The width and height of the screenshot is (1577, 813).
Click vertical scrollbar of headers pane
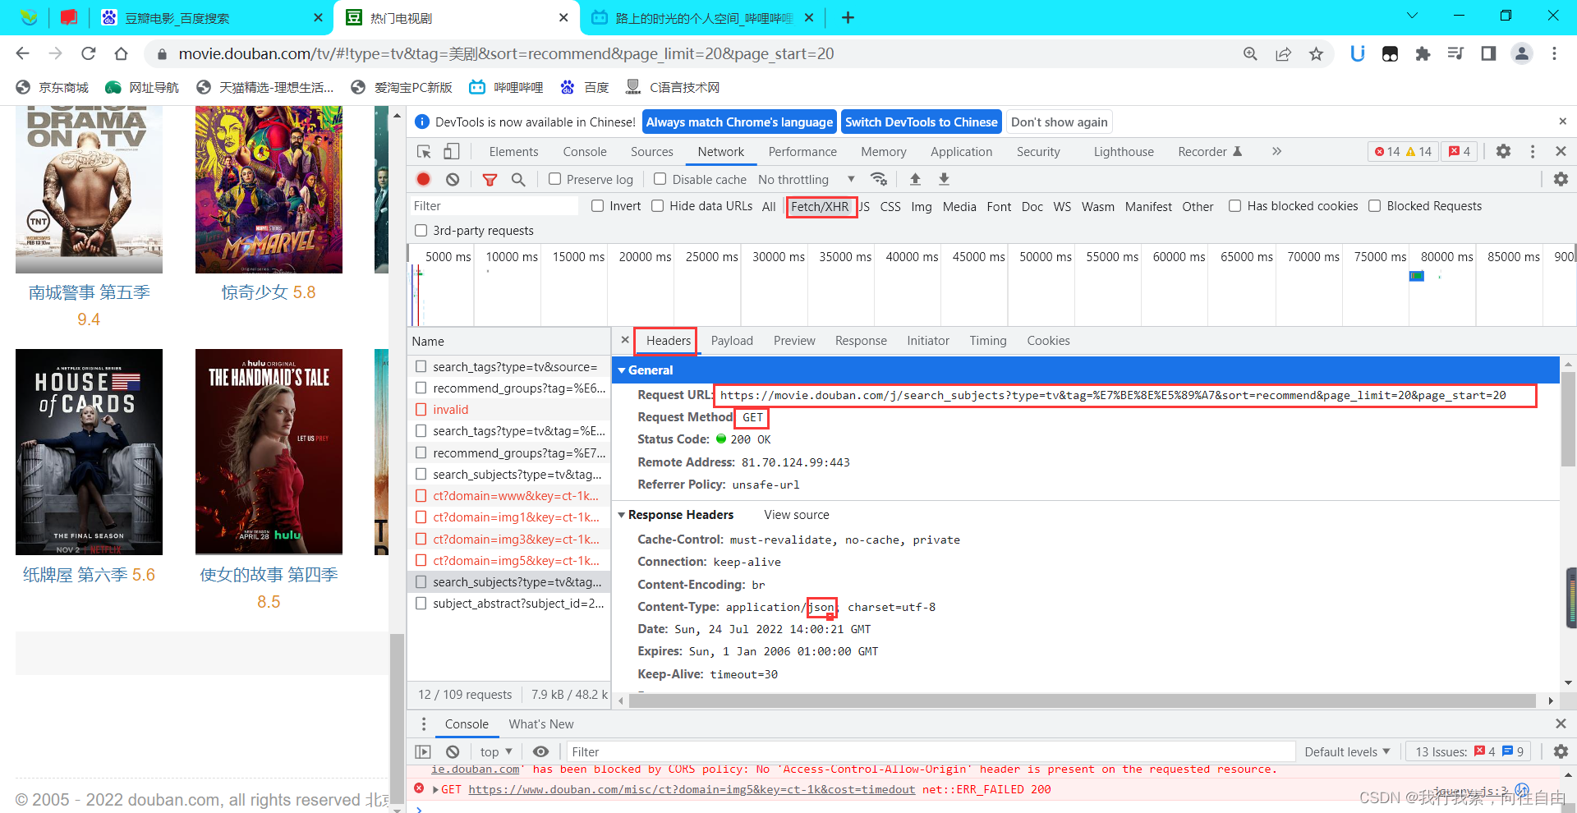(x=1568, y=419)
